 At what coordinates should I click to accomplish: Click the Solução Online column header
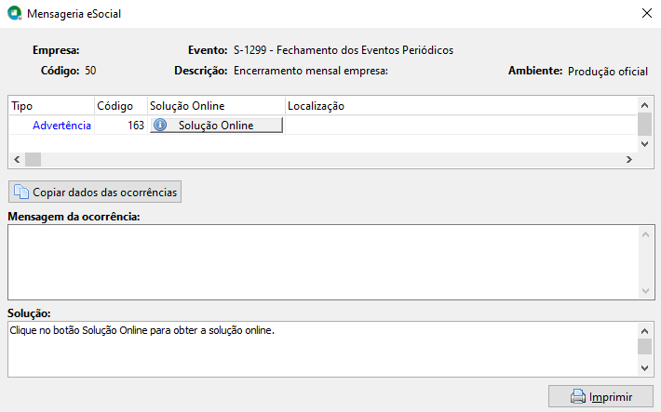(216, 106)
